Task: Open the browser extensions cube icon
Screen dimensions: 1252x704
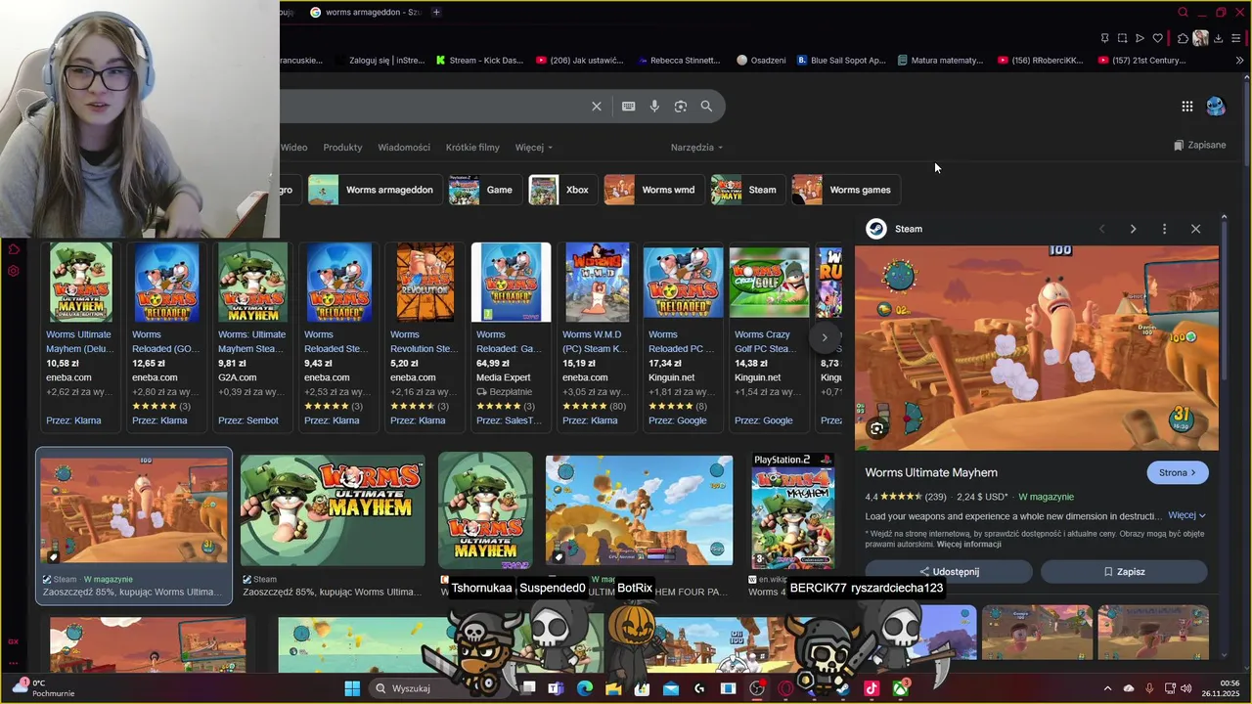Action: coord(1183,38)
